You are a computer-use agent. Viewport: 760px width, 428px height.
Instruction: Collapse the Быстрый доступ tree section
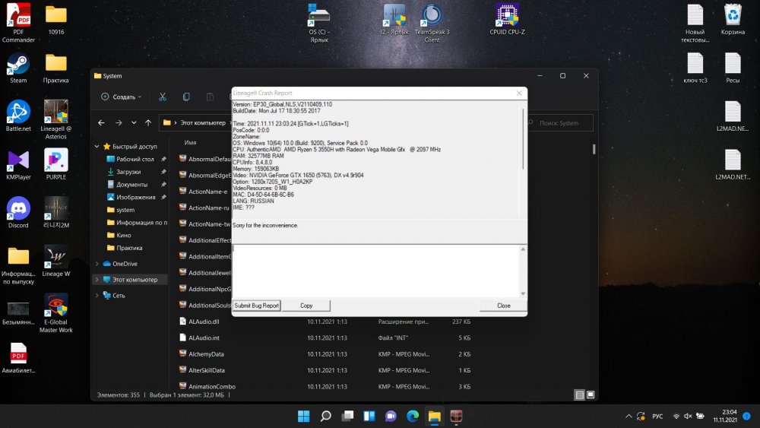[x=97, y=147]
